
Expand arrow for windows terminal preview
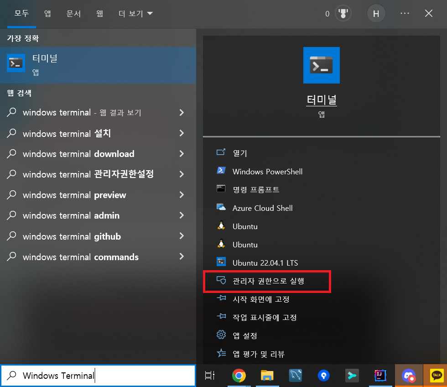182,195
